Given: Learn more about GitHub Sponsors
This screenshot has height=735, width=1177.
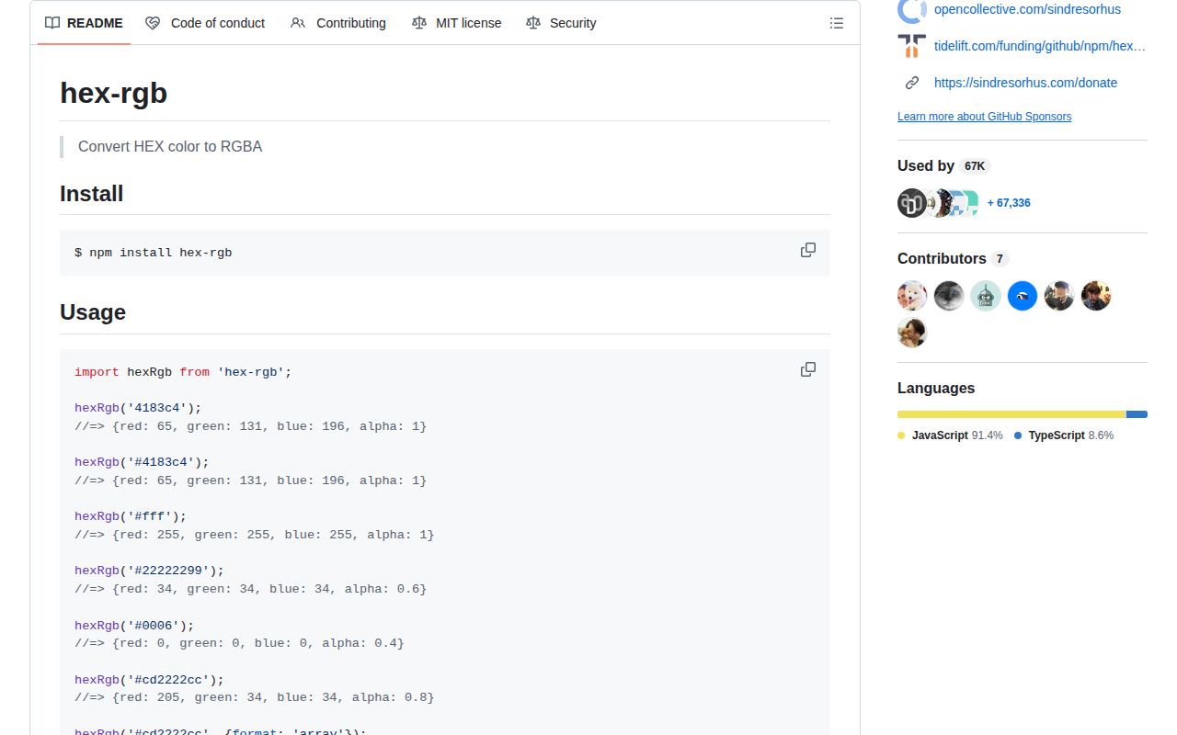Looking at the screenshot, I should (984, 117).
